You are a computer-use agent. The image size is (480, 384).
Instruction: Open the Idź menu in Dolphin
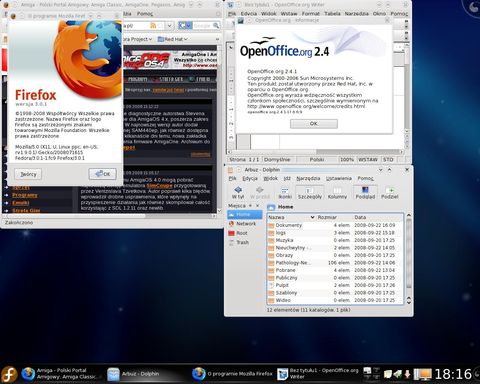pyautogui.click(x=287, y=178)
